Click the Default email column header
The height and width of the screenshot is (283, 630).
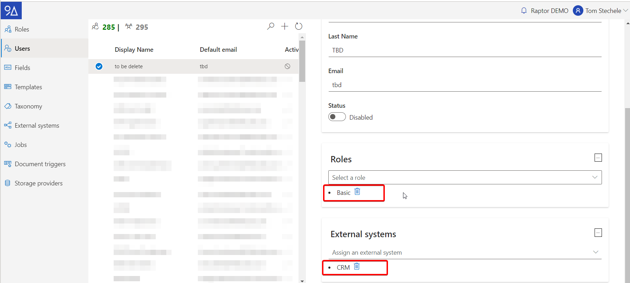[x=218, y=50]
